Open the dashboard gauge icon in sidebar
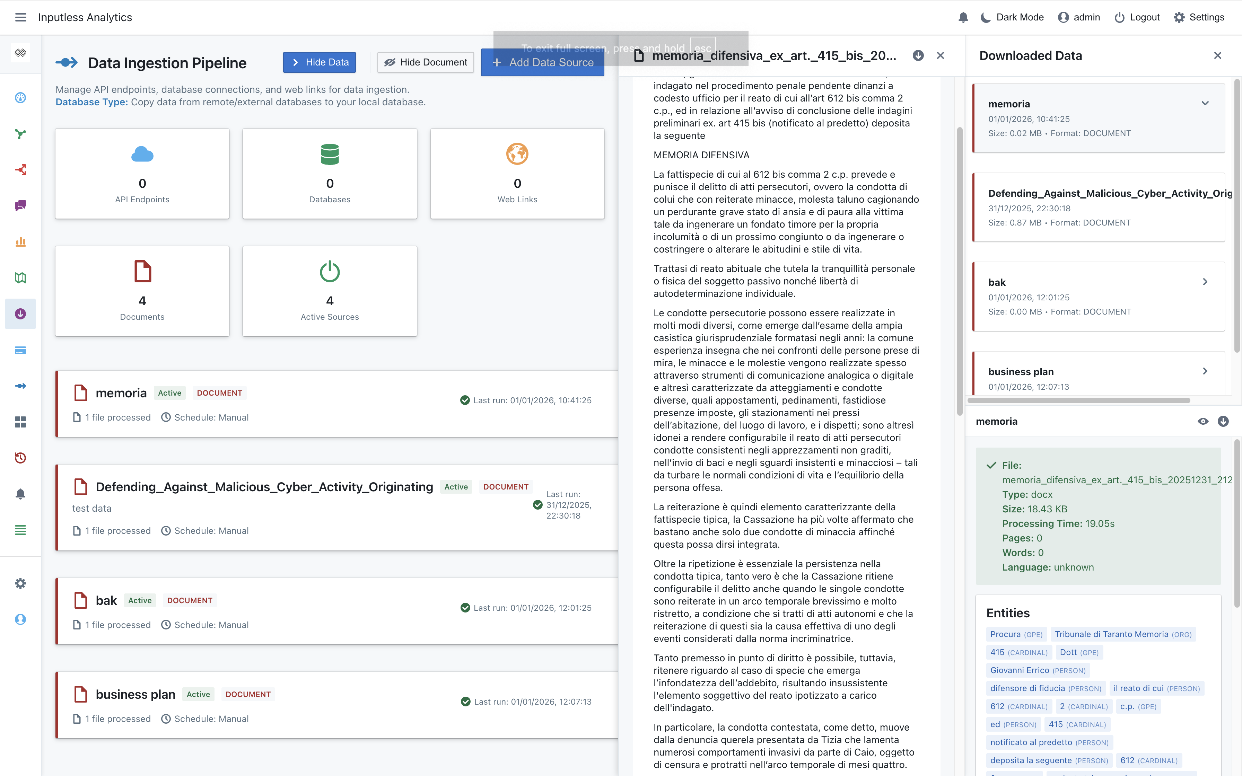 click(x=20, y=97)
